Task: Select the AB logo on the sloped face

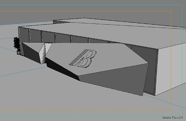Action: pyautogui.click(x=83, y=58)
